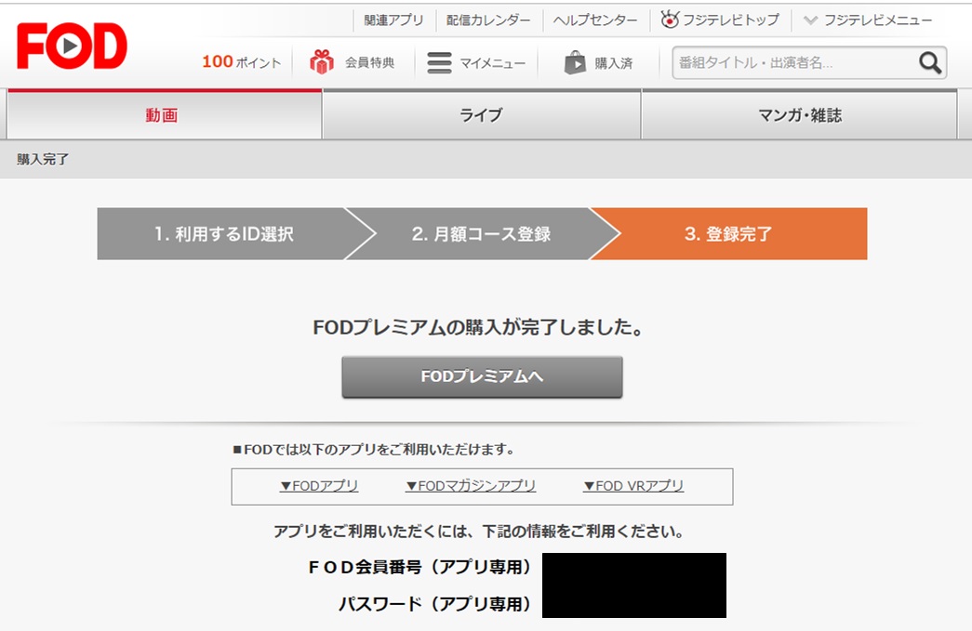Go to ヘルプセンター
This screenshot has width=972, height=631.
click(x=595, y=20)
